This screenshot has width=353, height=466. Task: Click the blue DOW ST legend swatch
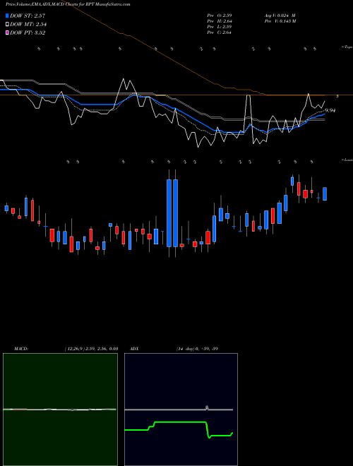(x=7, y=16)
